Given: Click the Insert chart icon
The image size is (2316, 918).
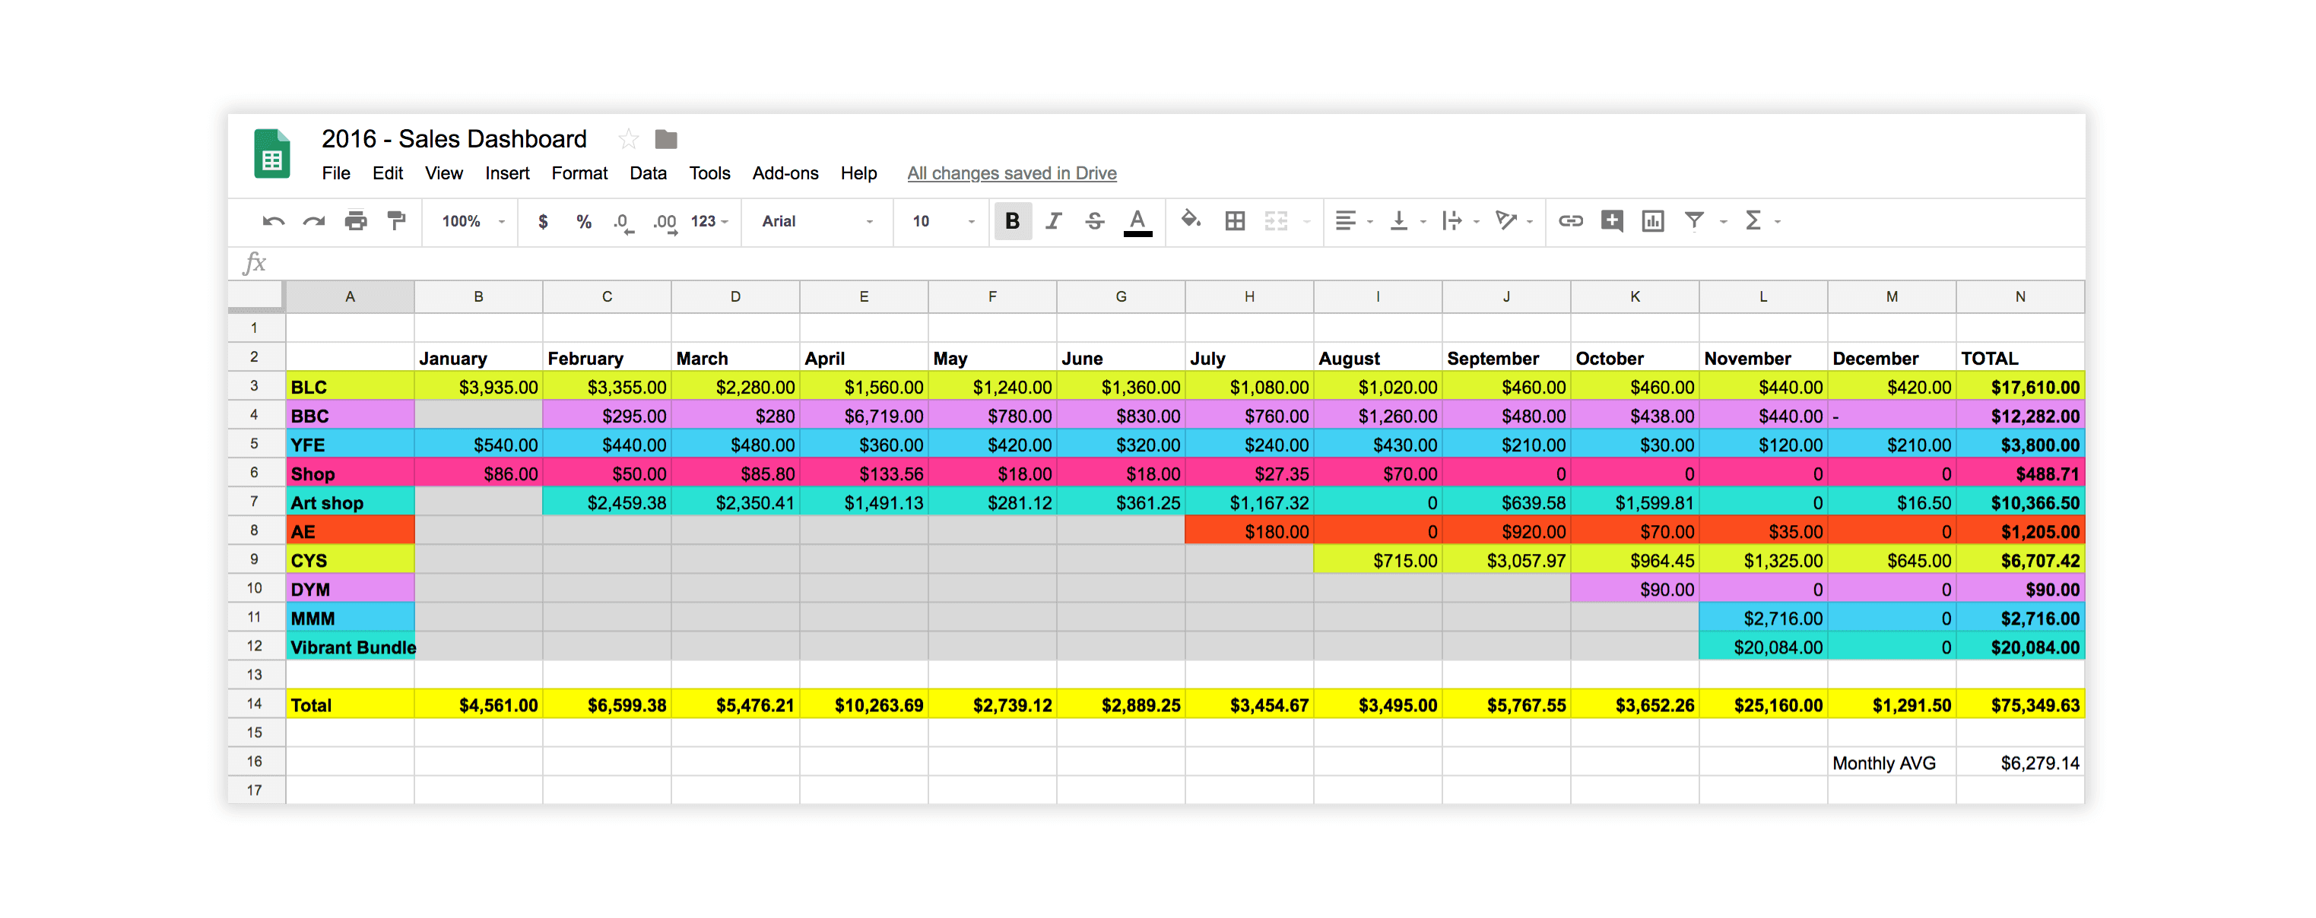Looking at the screenshot, I should pos(1652,221).
